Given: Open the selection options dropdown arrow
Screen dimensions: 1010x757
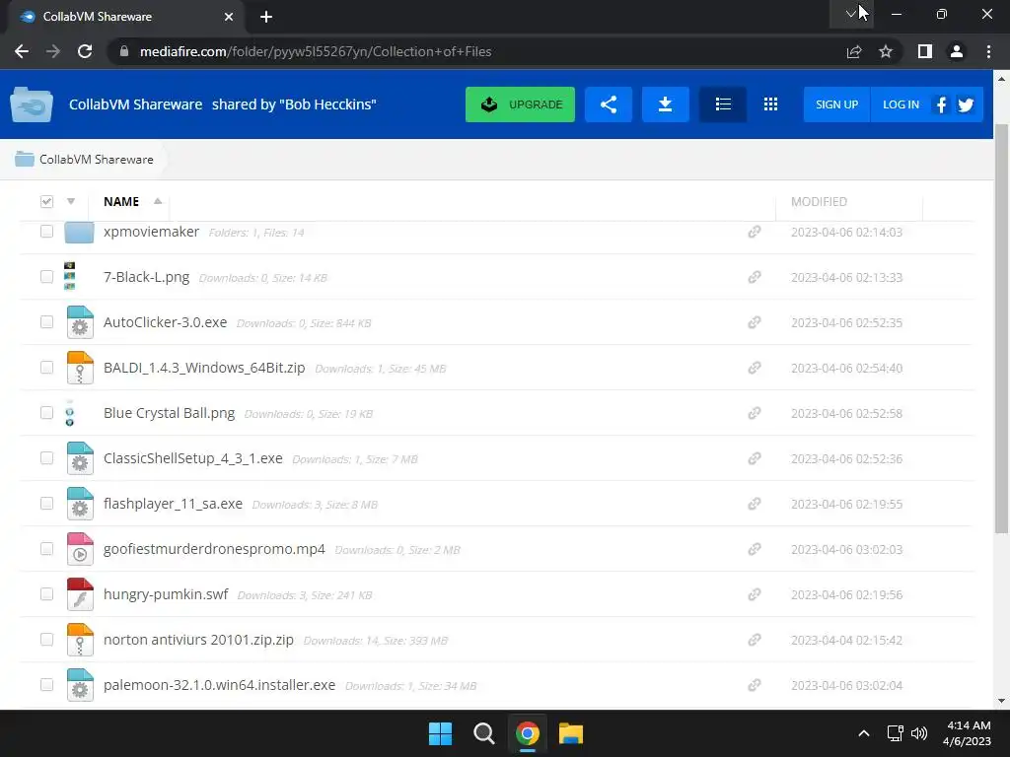Looking at the screenshot, I should tap(71, 201).
